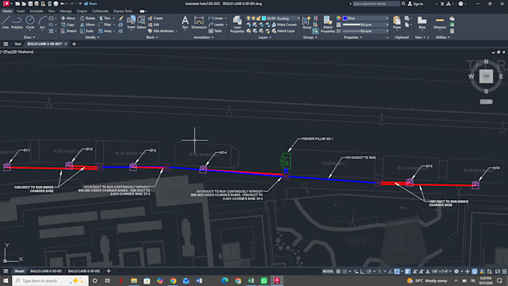508x286 pixels.
Task: Click Make Current layer button
Action: pyautogui.click(x=284, y=25)
